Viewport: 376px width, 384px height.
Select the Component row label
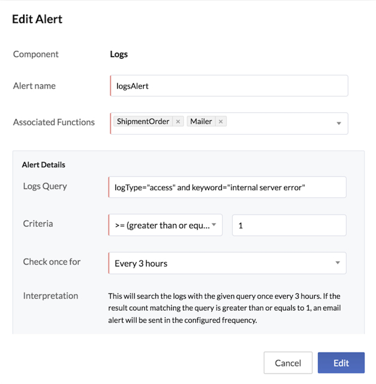pyautogui.click(x=36, y=54)
